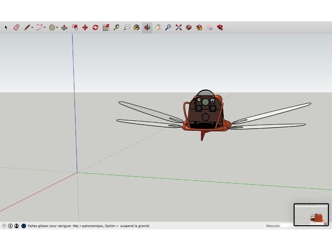This screenshot has height=250, width=332.
Task: Click the Rotate tool
Action: click(95, 27)
